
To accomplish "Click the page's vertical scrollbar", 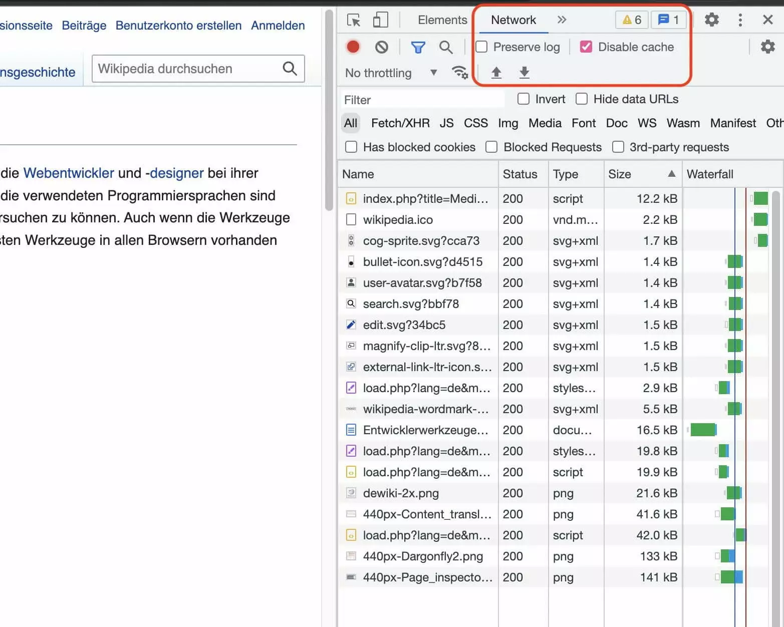I will pyautogui.click(x=329, y=110).
